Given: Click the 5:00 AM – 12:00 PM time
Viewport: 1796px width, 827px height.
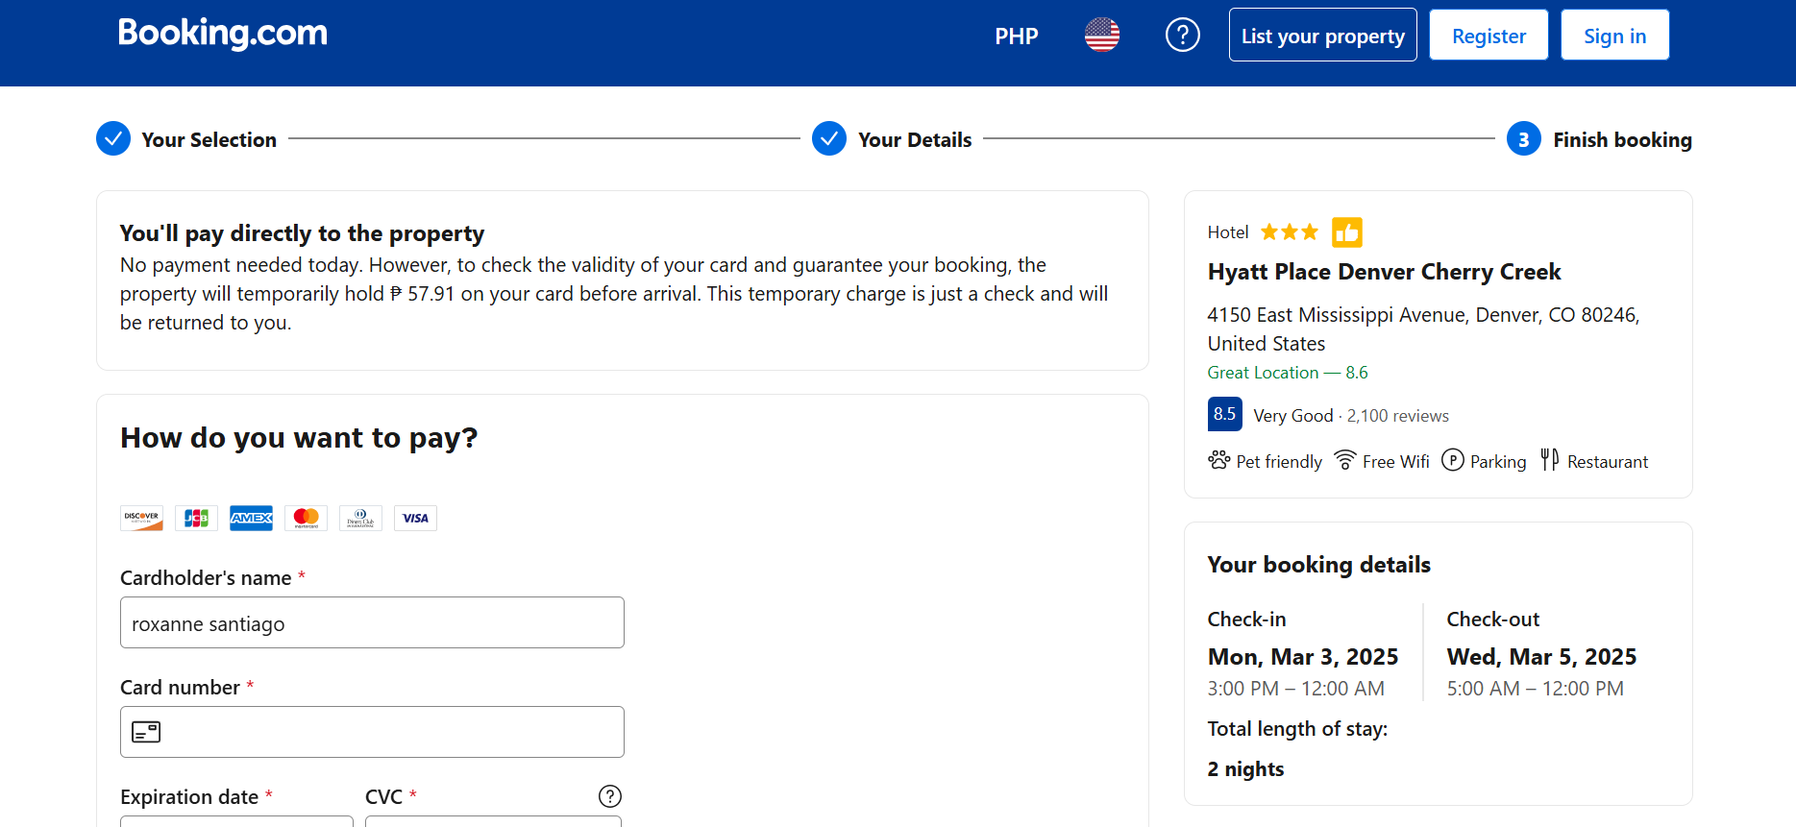Looking at the screenshot, I should pyautogui.click(x=1535, y=689).
